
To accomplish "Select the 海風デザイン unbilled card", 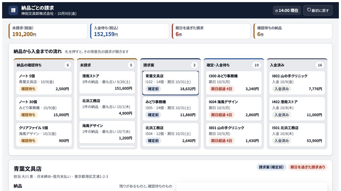I will click(107, 132).
